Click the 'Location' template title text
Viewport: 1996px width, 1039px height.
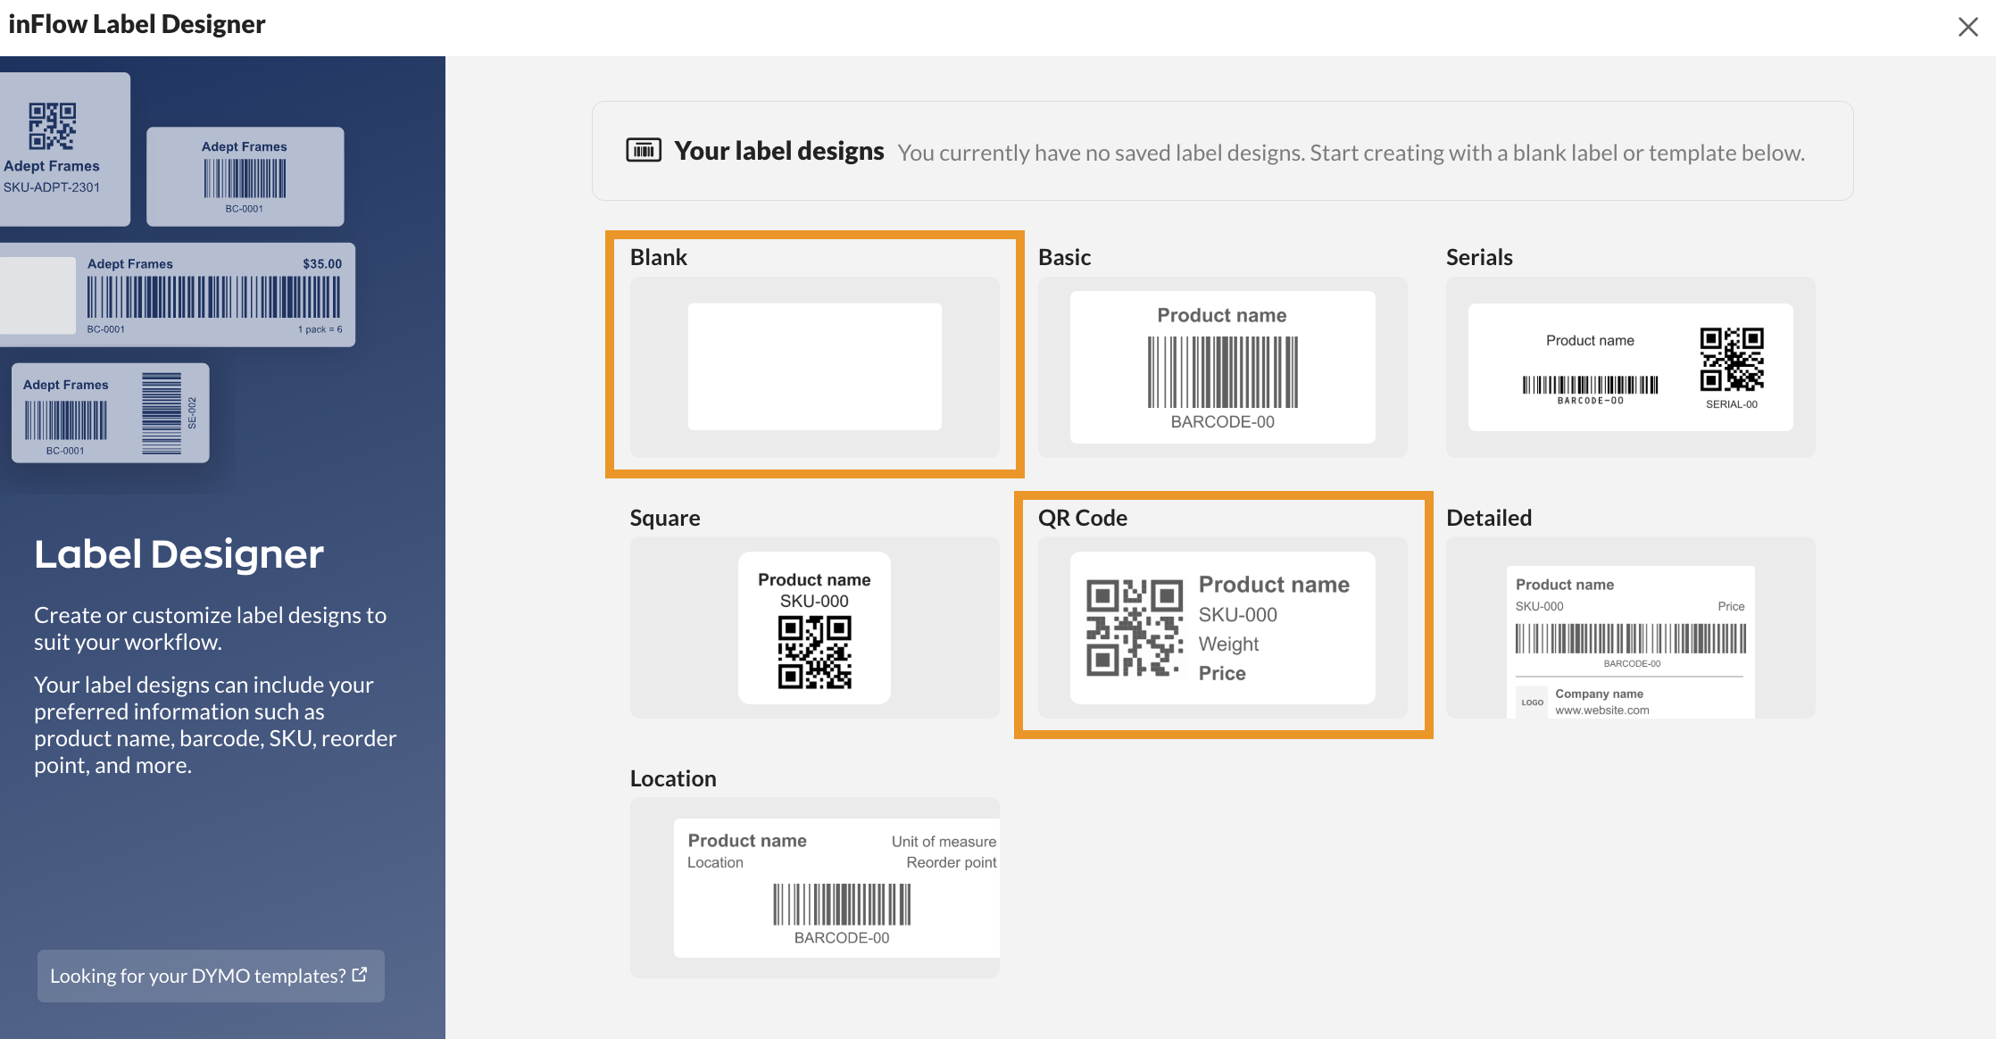coord(673,778)
